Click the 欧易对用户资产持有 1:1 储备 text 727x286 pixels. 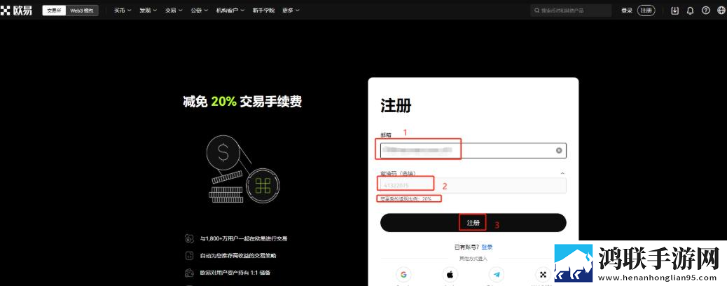(x=235, y=273)
